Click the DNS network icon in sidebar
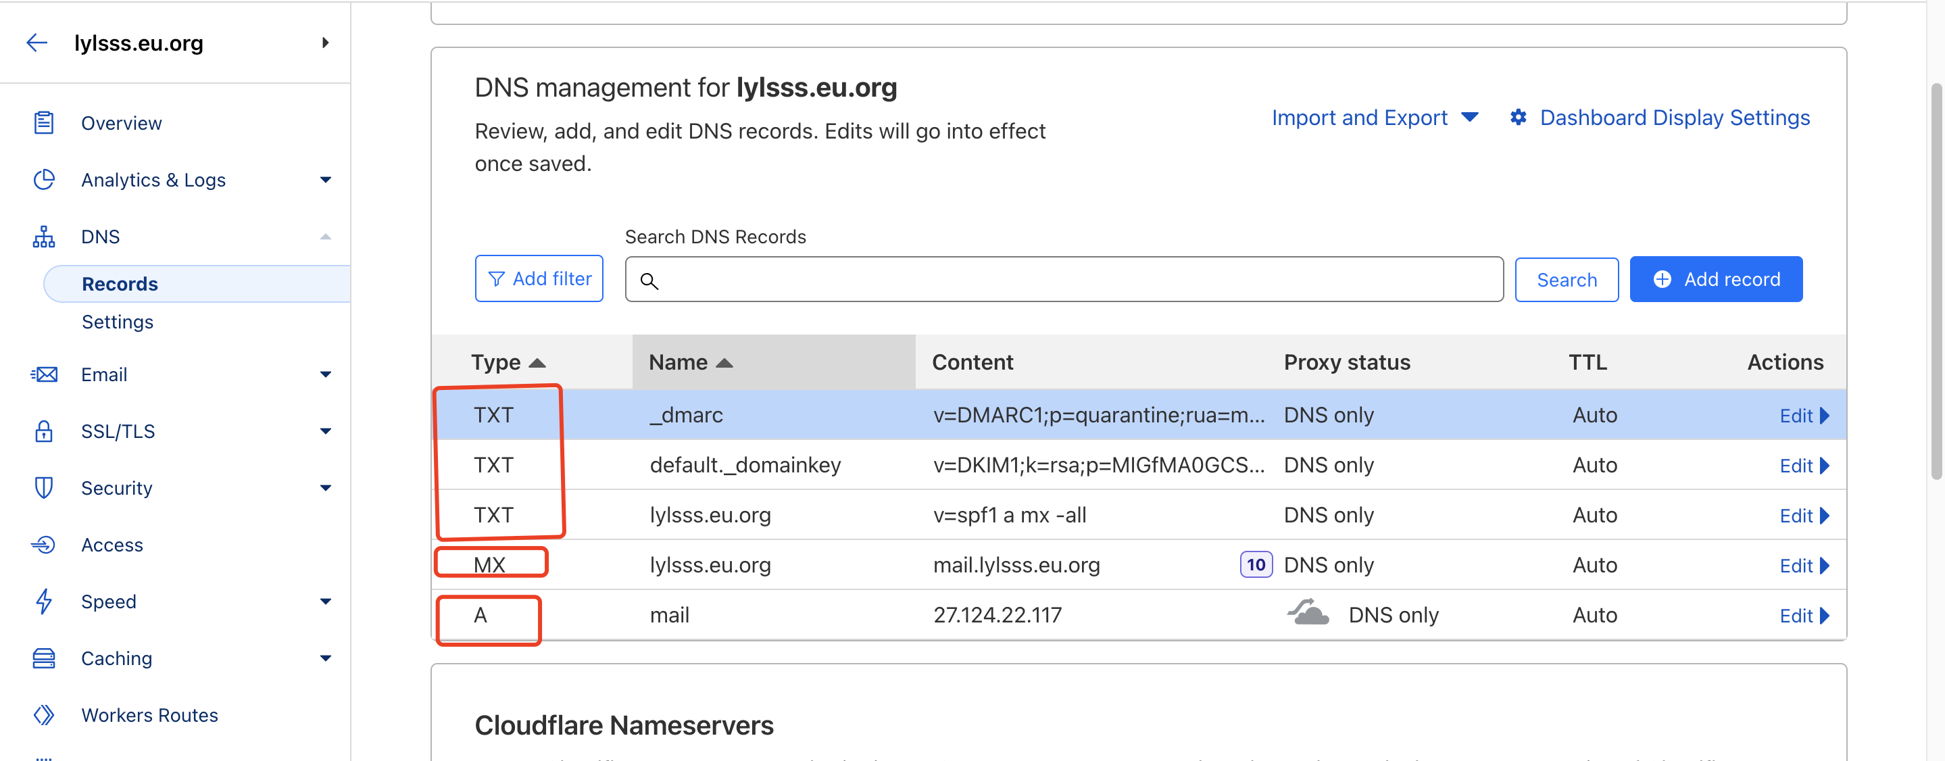1945x761 pixels. (x=44, y=237)
